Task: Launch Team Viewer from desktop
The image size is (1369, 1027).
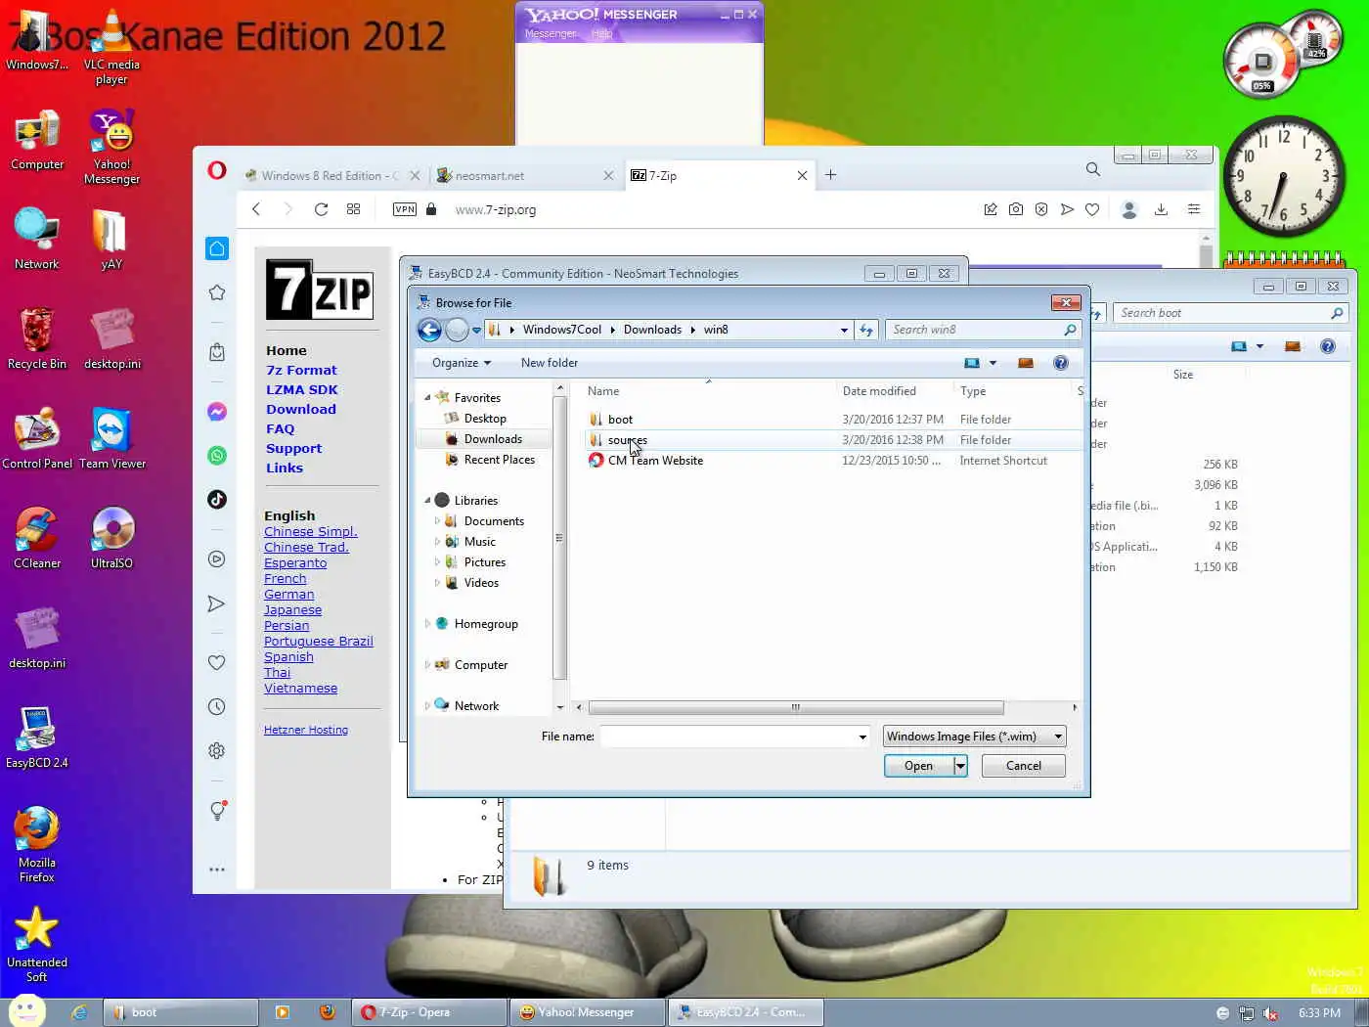Action: pyautogui.click(x=111, y=438)
